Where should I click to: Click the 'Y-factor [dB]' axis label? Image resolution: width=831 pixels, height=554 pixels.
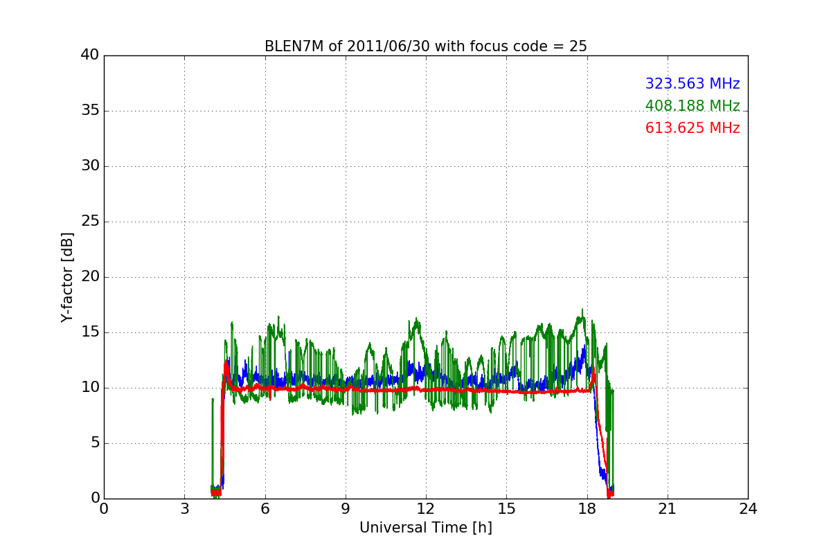67,277
